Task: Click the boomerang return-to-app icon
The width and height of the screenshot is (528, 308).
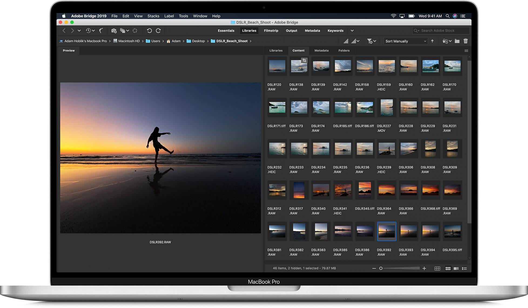Action: 101,31
